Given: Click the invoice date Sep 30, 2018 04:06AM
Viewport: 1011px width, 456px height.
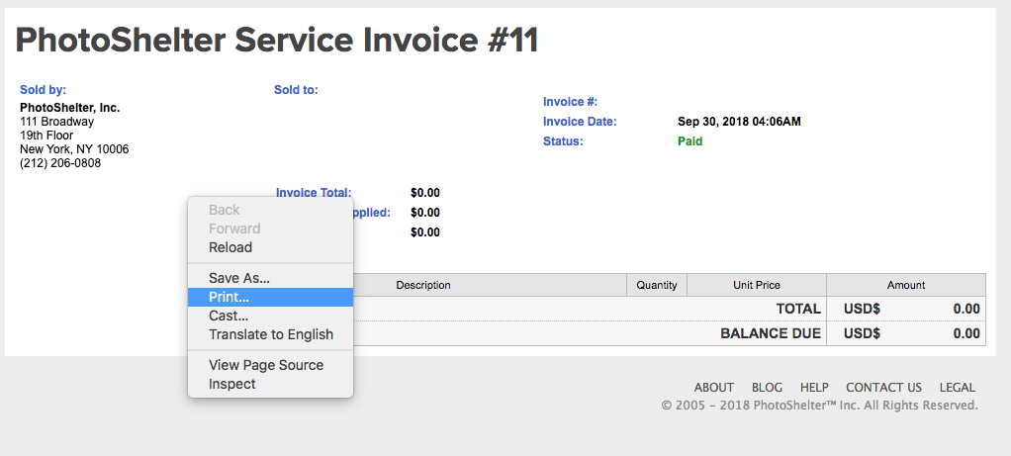Looking at the screenshot, I should [x=739, y=122].
